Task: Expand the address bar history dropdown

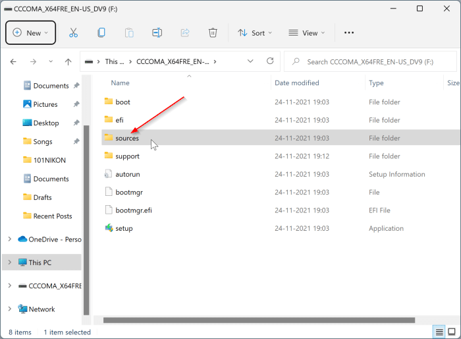Action: click(250, 61)
